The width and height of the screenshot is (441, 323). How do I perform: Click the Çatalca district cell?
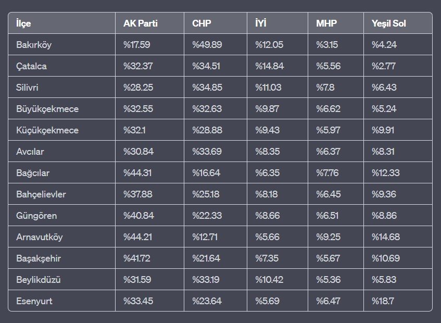[x=32, y=66]
